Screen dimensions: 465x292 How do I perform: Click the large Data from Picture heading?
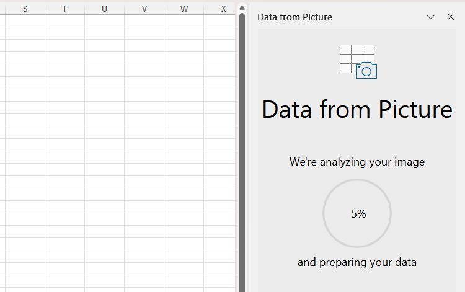click(357, 110)
